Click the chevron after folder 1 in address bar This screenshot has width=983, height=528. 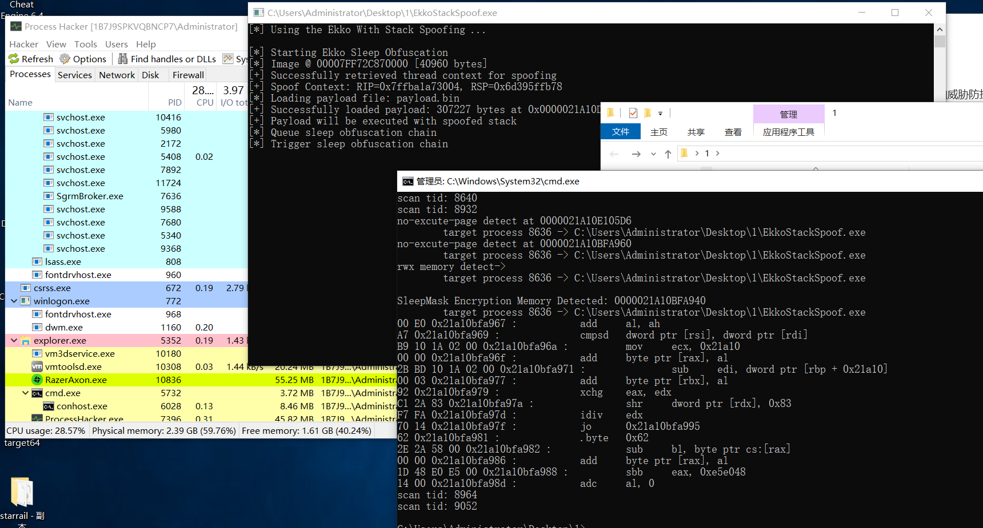(x=718, y=153)
